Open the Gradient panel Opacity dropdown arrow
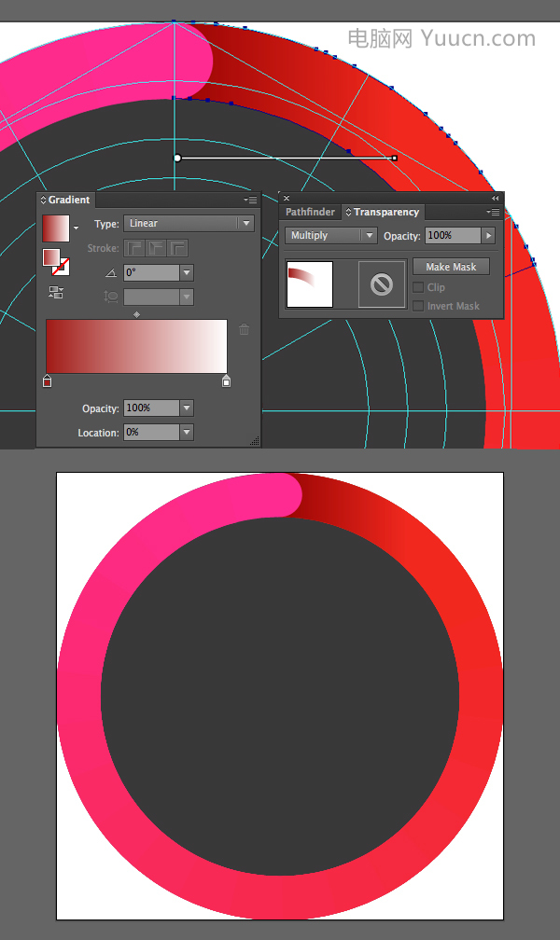 click(x=187, y=408)
